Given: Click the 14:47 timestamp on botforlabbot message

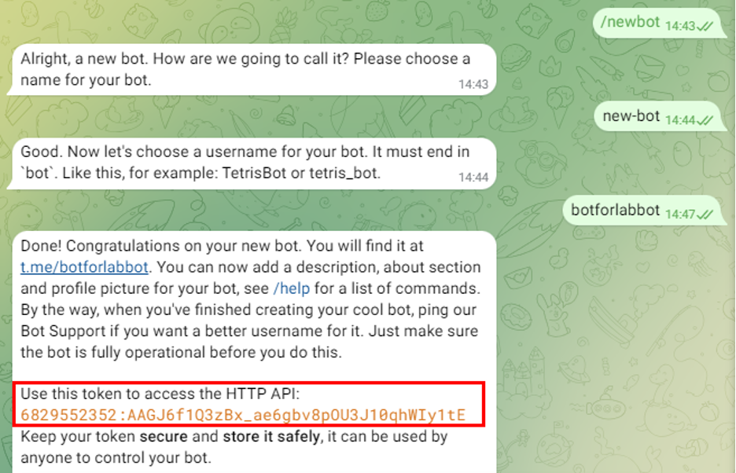Looking at the screenshot, I should point(680,214).
